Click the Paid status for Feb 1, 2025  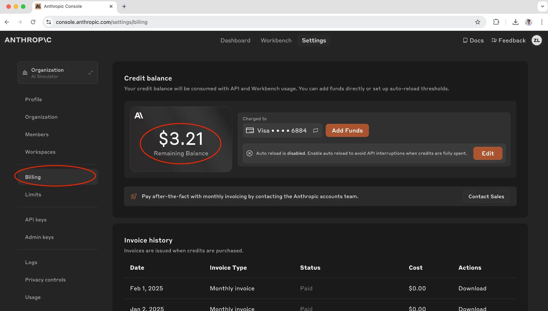(306, 288)
